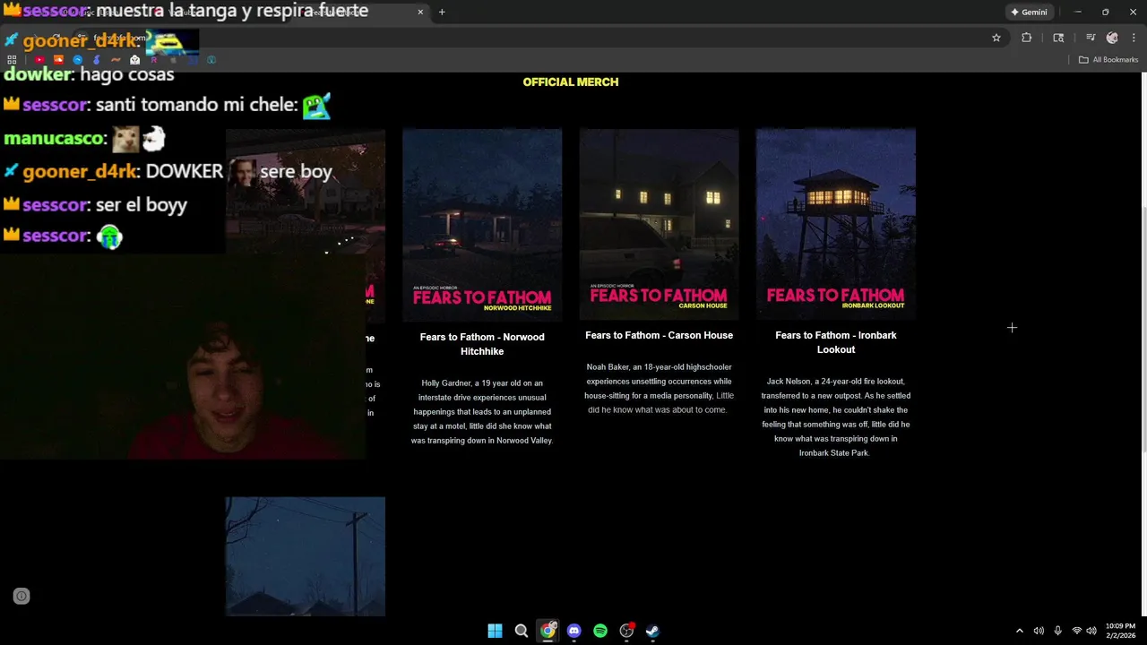Open the Norwood Hitchhike poster image
This screenshot has height=645, width=1147.
pyautogui.click(x=482, y=225)
